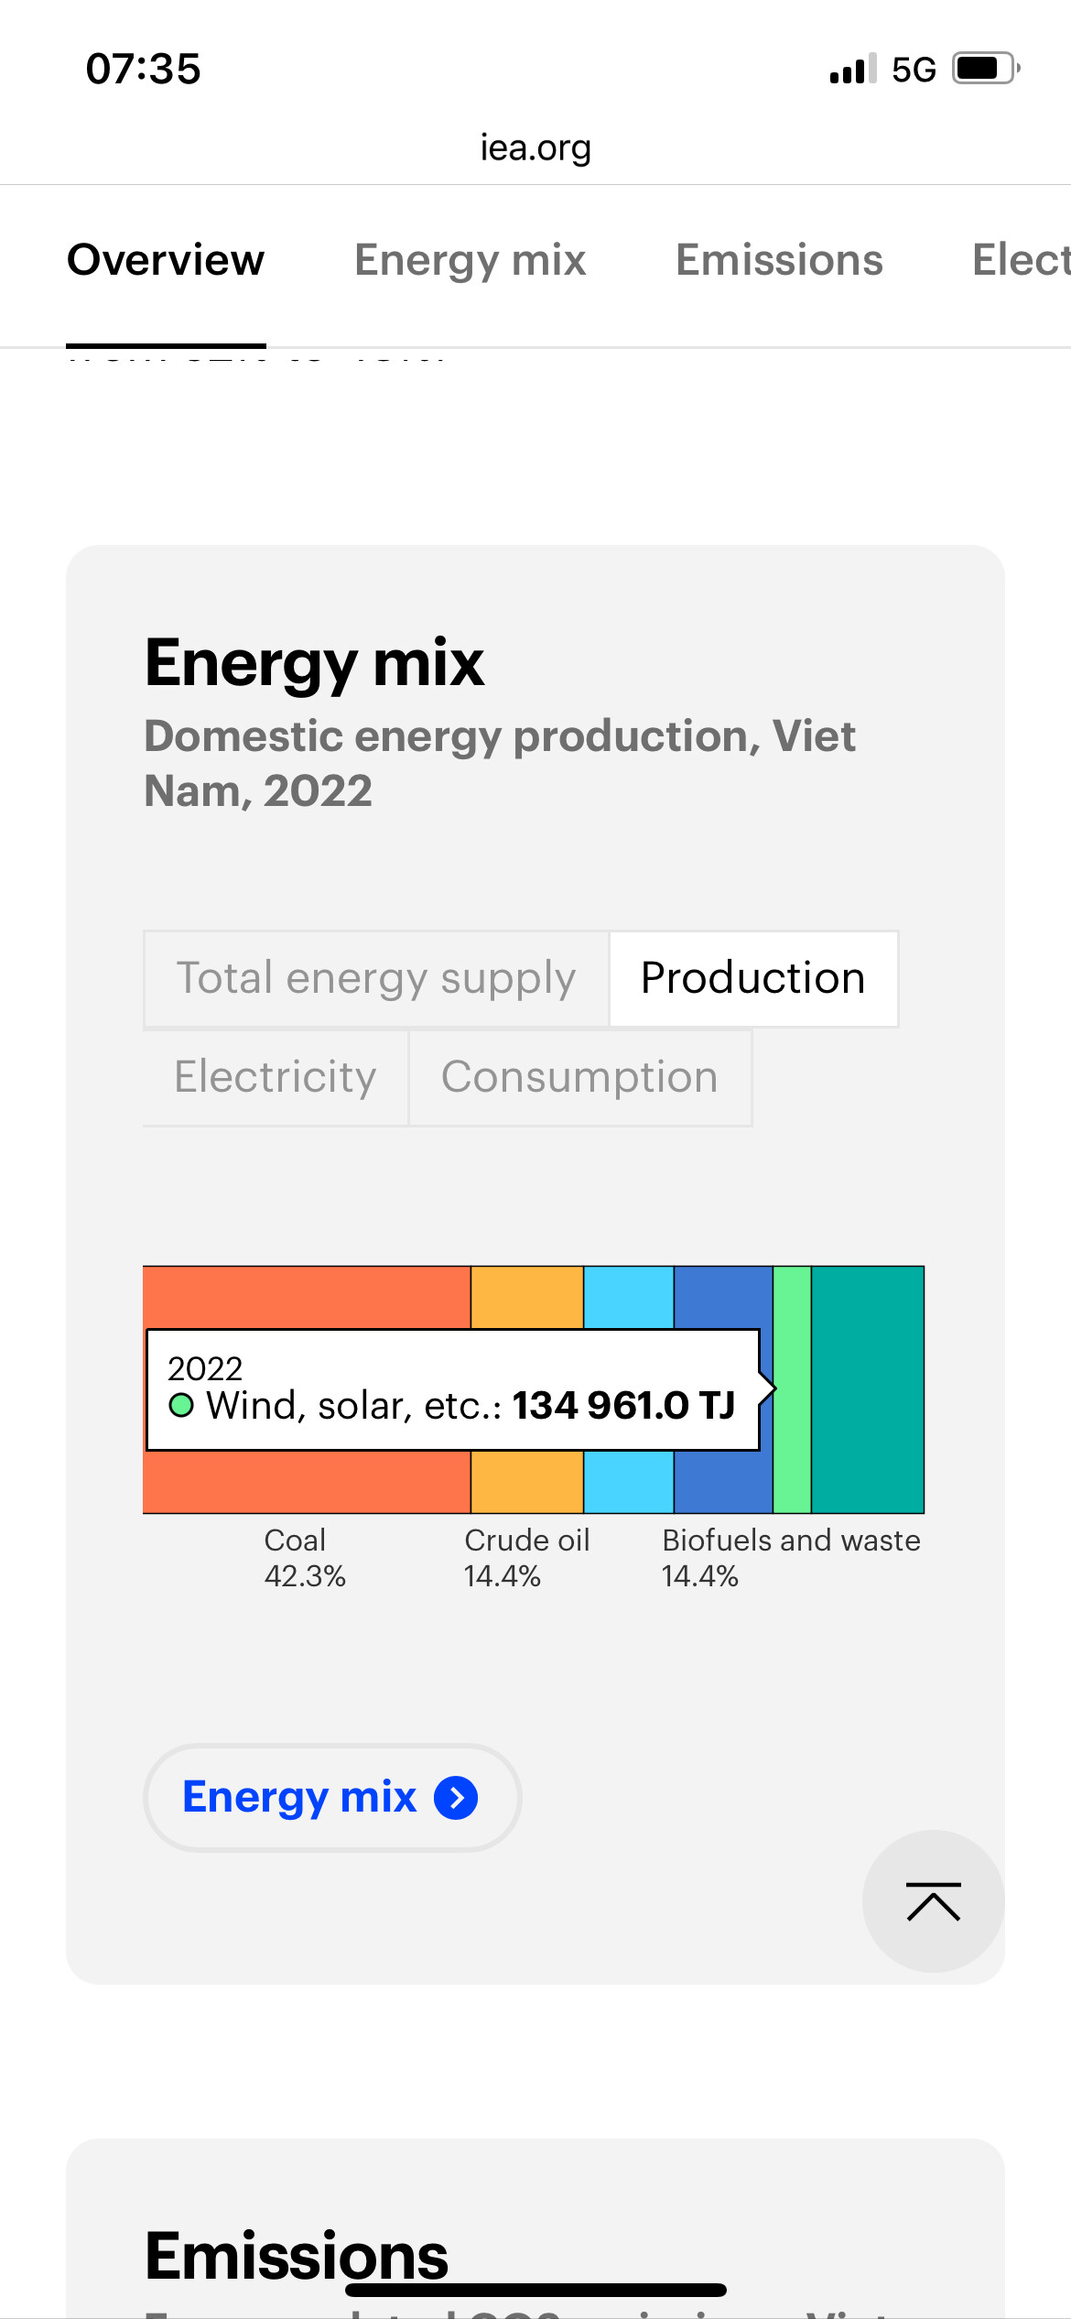Tap the battery icon in status bar
This screenshot has width=1071, height=2319.
click(985, 69)
